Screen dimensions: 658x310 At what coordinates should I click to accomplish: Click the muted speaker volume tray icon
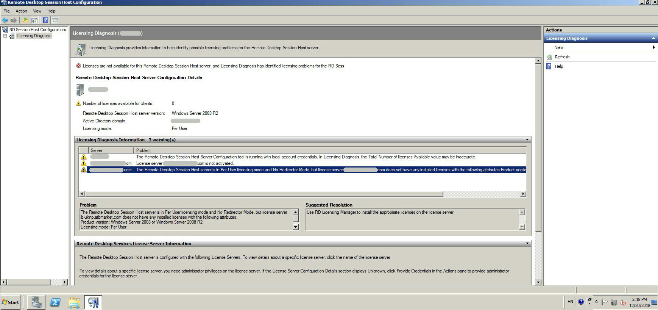tap(622, 302)
